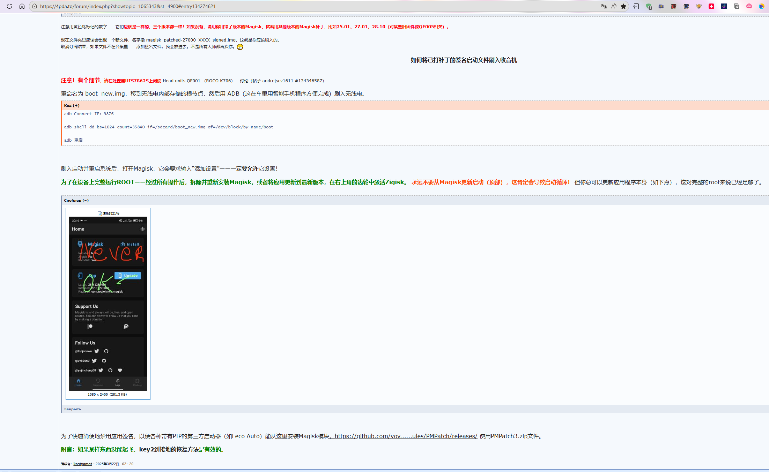Screen dimensions: 769x472
Task: Start the Read Aloud icon in the address bar
Action: 614,6
